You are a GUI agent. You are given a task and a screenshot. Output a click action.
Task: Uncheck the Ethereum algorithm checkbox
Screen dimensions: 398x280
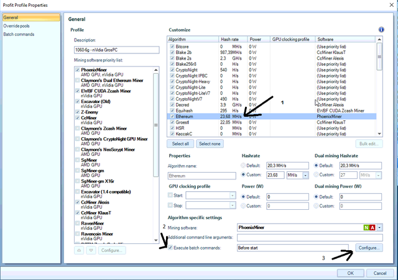click(x=172, y=116)
